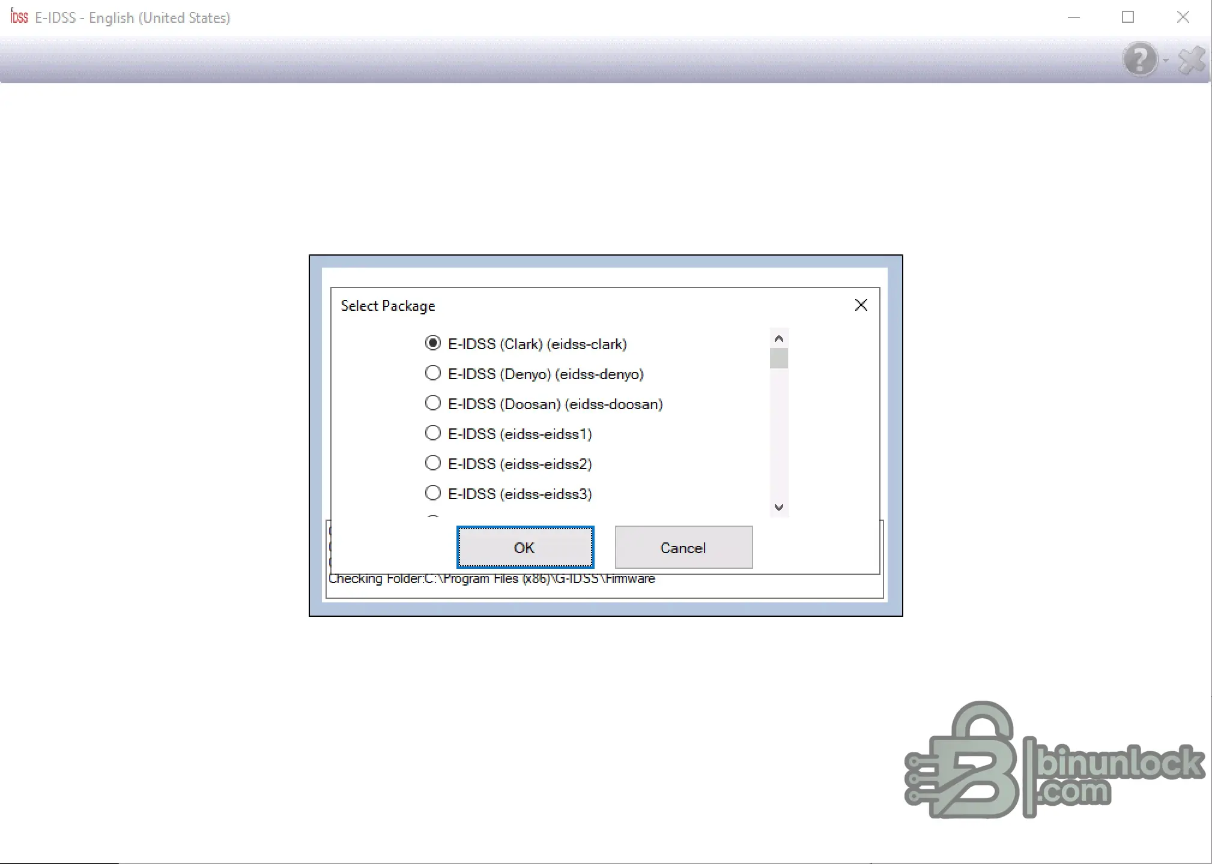Choose the E-IDSS (Denyo) radio button
This screenshot has height=864, width=1212.
(x=432, y=373)
